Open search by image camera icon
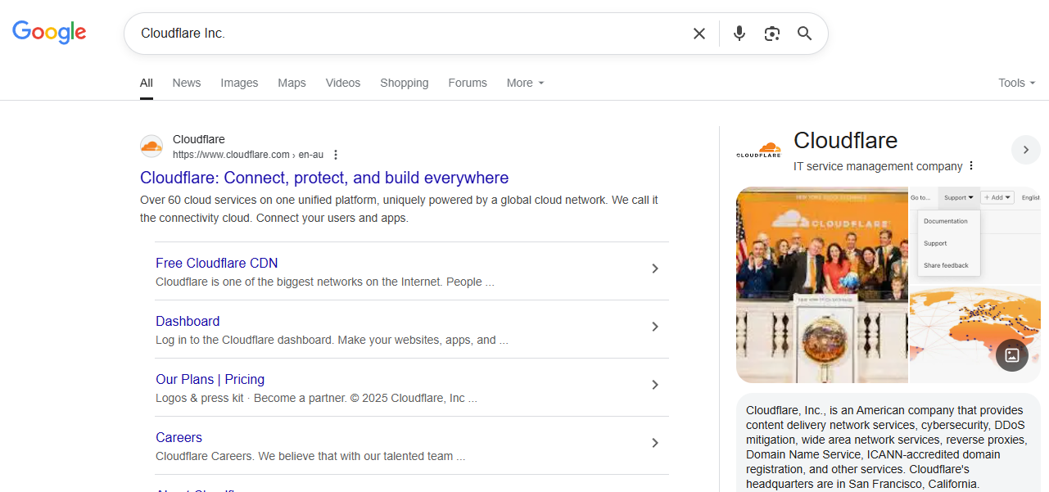Viewport: 1049px width, 492px height. click(772, 34)
